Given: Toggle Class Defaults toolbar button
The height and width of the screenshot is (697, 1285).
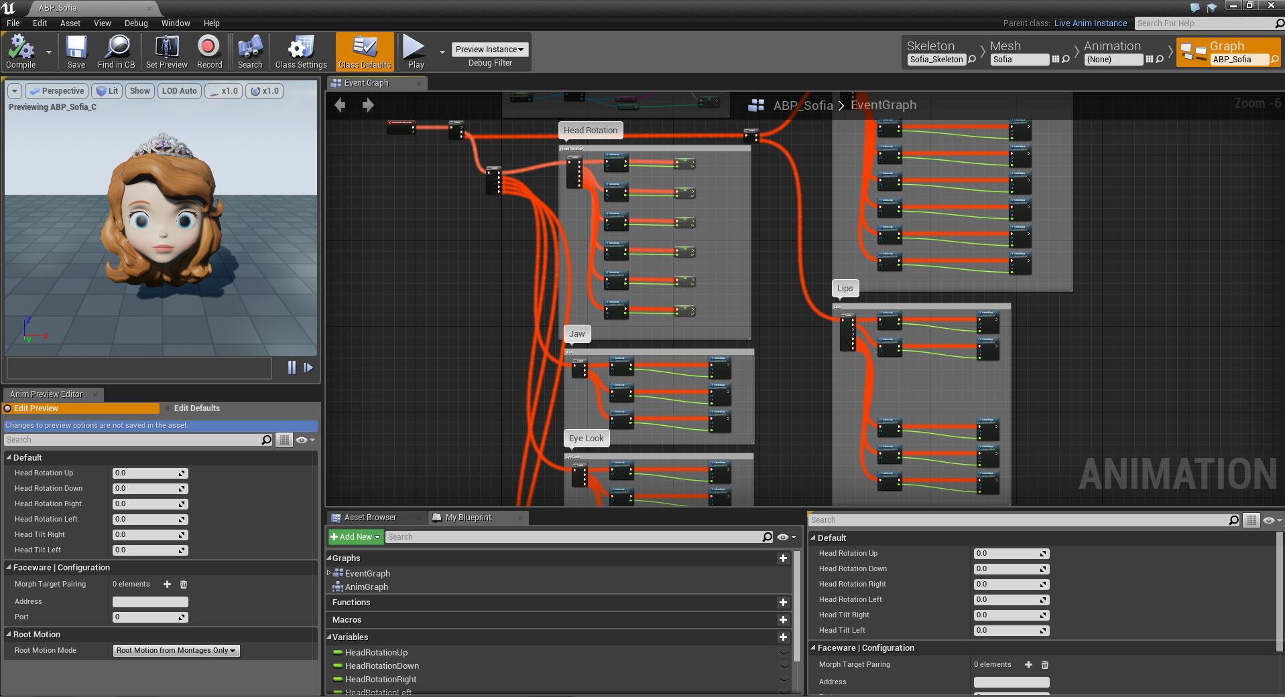Looking at the screenshot, I should coord(365,52).
